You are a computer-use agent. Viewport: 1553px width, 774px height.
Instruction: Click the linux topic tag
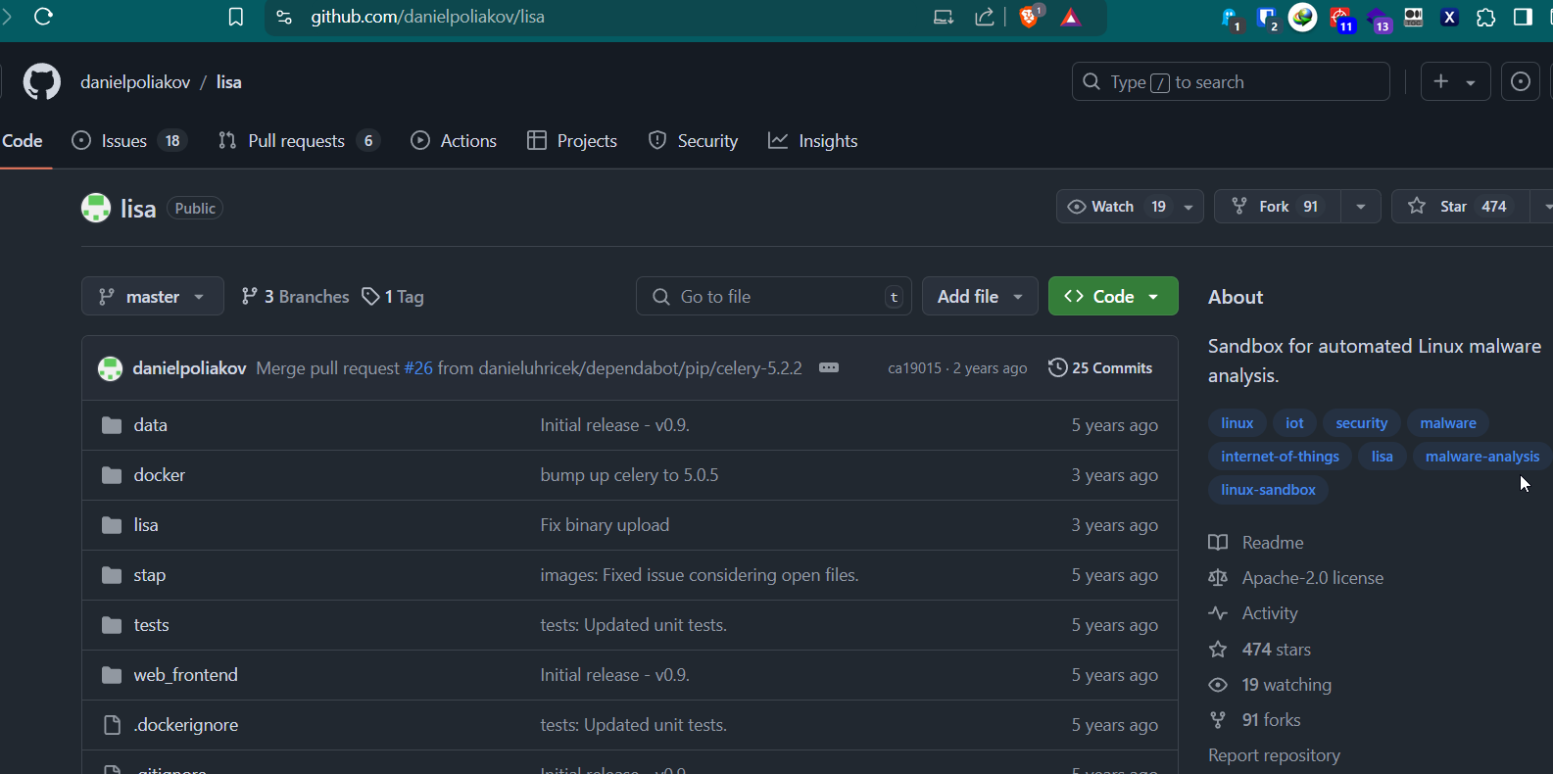point(1238,423)
